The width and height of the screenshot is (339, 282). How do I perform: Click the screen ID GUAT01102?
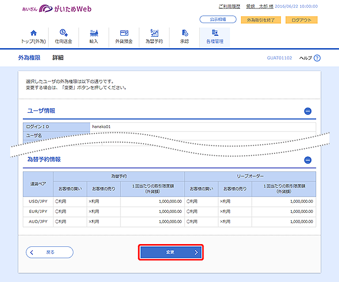279,58
